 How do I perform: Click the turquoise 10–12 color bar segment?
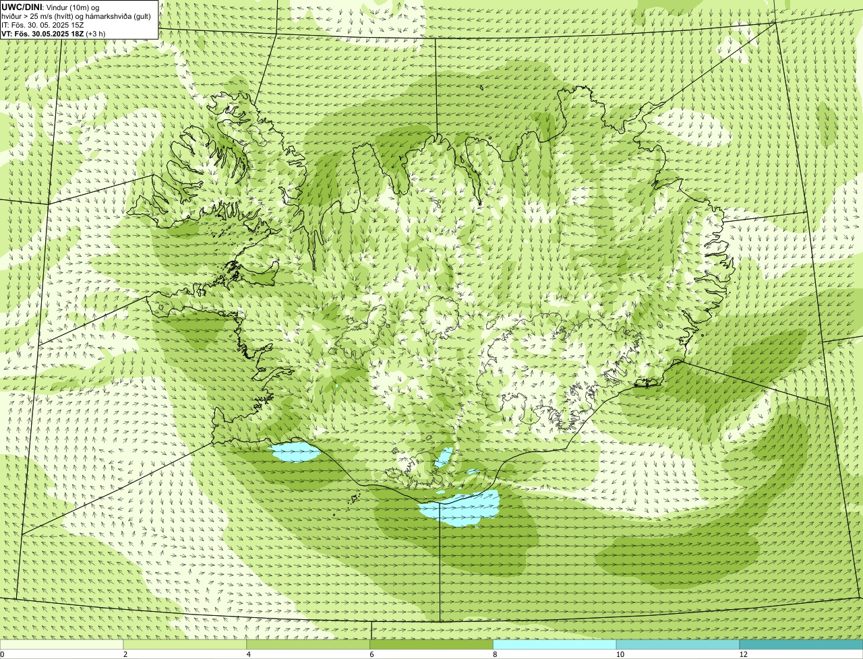[678, 644]
